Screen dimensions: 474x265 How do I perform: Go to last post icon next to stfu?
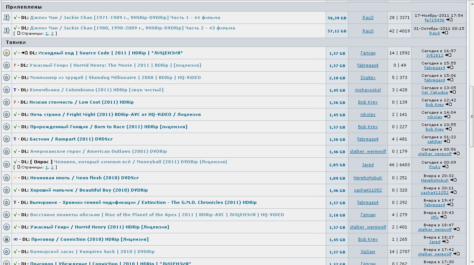point(443,217)
